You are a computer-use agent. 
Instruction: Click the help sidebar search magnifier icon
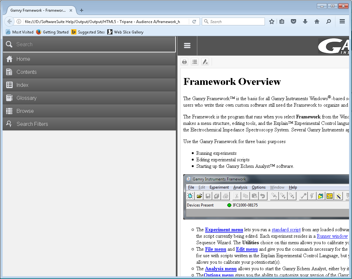pyautogui.click(x=9, y=44)
